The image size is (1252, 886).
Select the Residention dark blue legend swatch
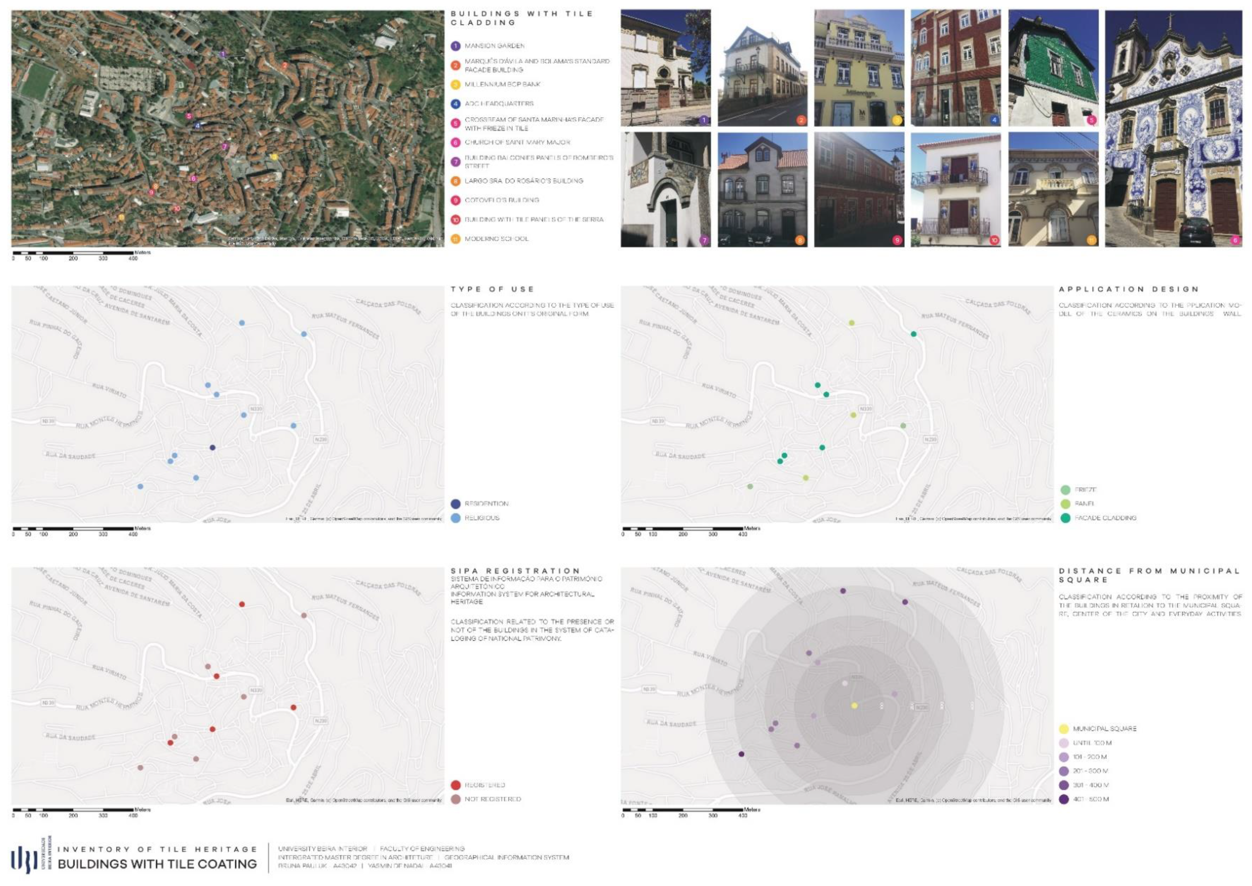[455, 504]
